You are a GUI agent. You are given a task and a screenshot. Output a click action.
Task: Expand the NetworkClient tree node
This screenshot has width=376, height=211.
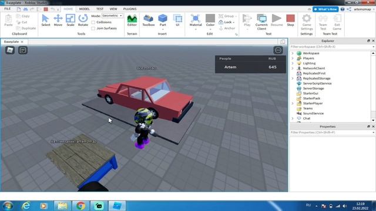tap(293, 68)
